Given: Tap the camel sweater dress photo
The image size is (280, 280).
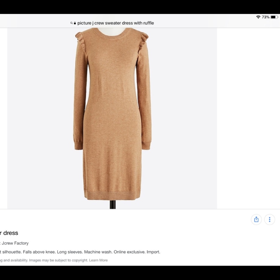Looking at the screenshot, I should [x=112, y=112].
